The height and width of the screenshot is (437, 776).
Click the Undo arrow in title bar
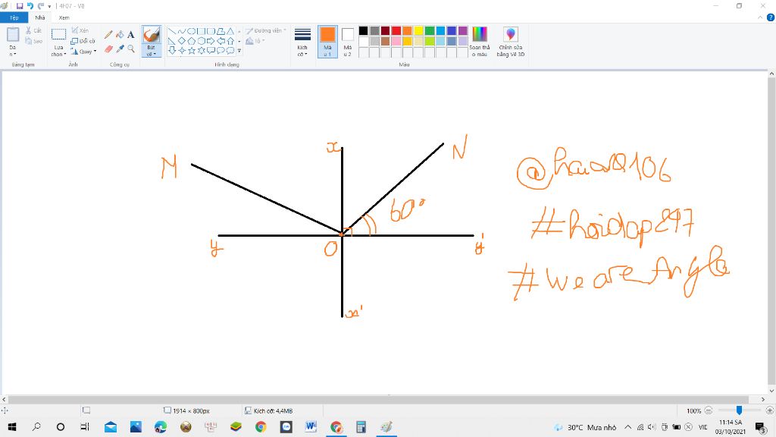tap(30, 6)
